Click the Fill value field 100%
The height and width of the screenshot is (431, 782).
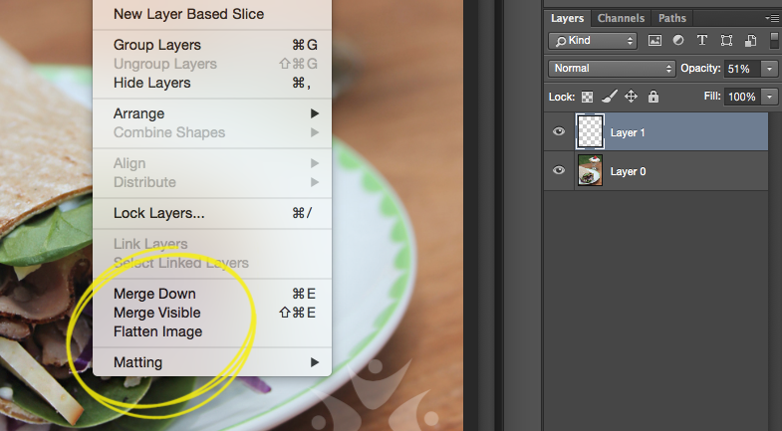pyautogui.click(x=743, y=97)
